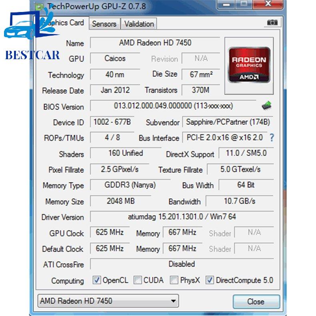The image size is (316, 316).
Task: Select the Technology value 40 nm
Action: tap(115, 74)
